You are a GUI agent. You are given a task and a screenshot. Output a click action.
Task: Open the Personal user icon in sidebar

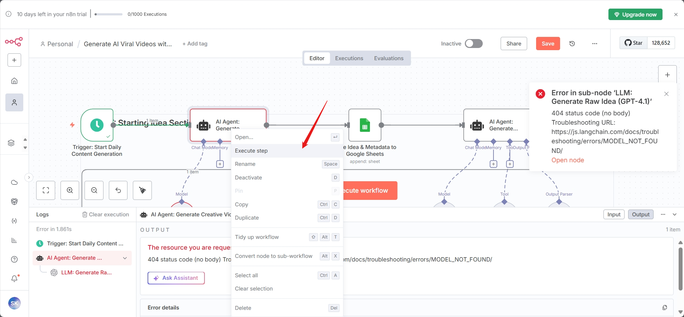point(14,102)
